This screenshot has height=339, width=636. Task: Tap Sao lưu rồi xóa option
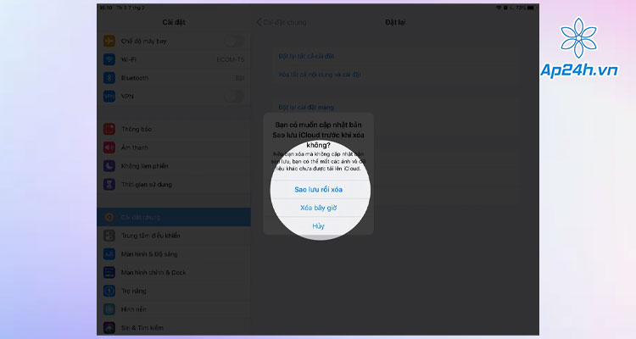pyautogui.click(x=318, y=189)
